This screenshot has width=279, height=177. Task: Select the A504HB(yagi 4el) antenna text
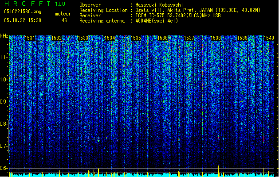[x=157, y=21]
